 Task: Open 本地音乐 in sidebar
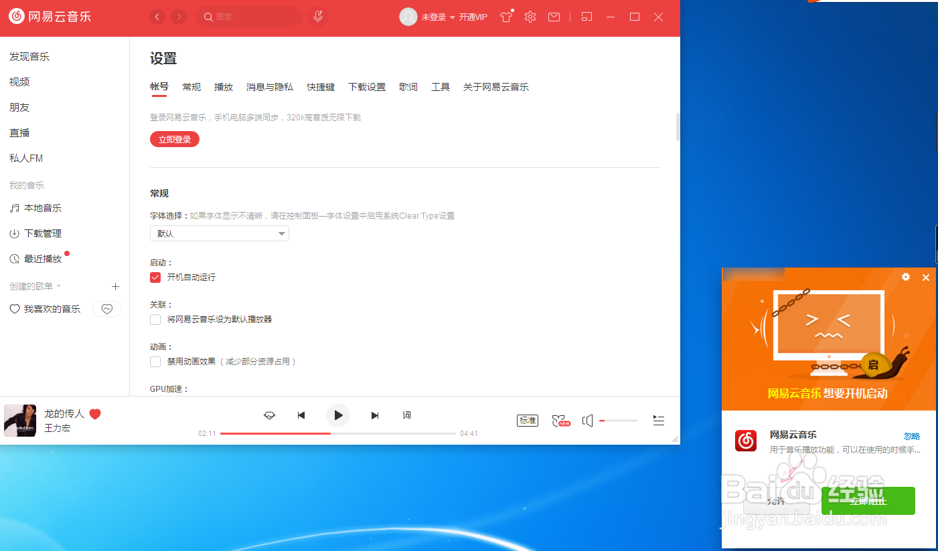coord(35,208)
